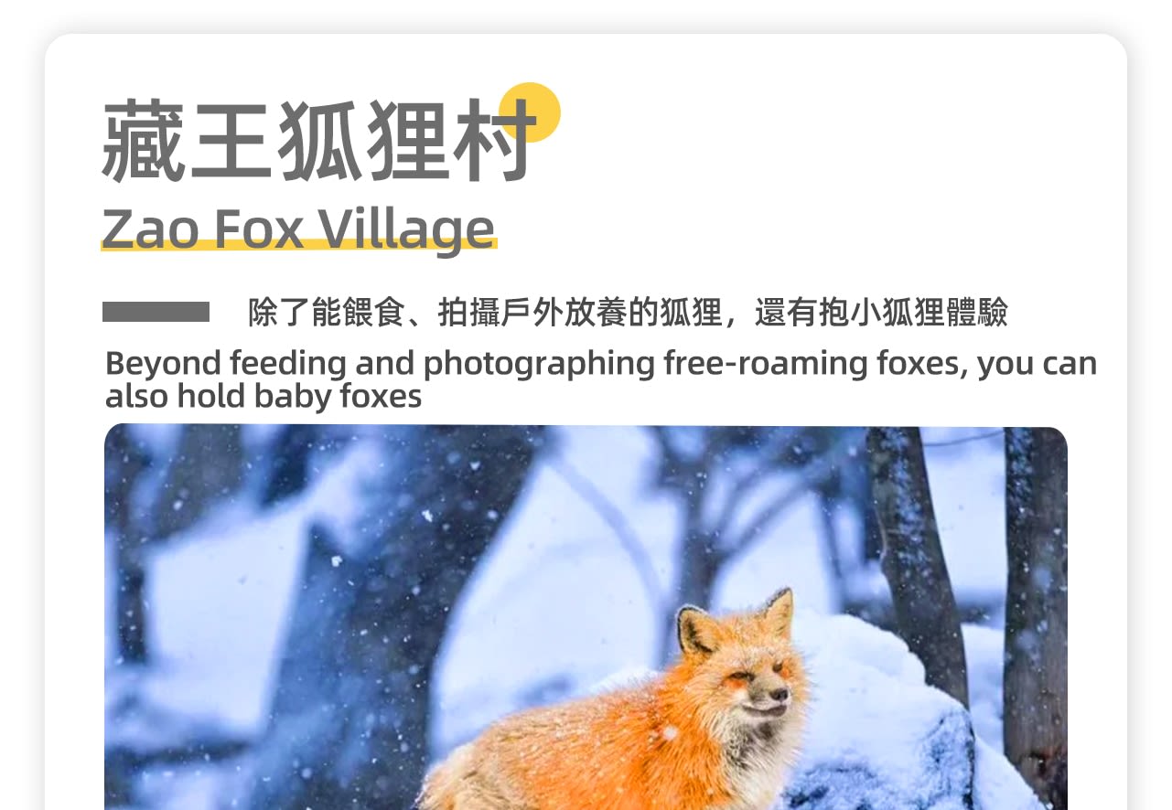Click the Zao Fox Village subtitle
Screen dimensions: 1172x810
click(298, 229)
